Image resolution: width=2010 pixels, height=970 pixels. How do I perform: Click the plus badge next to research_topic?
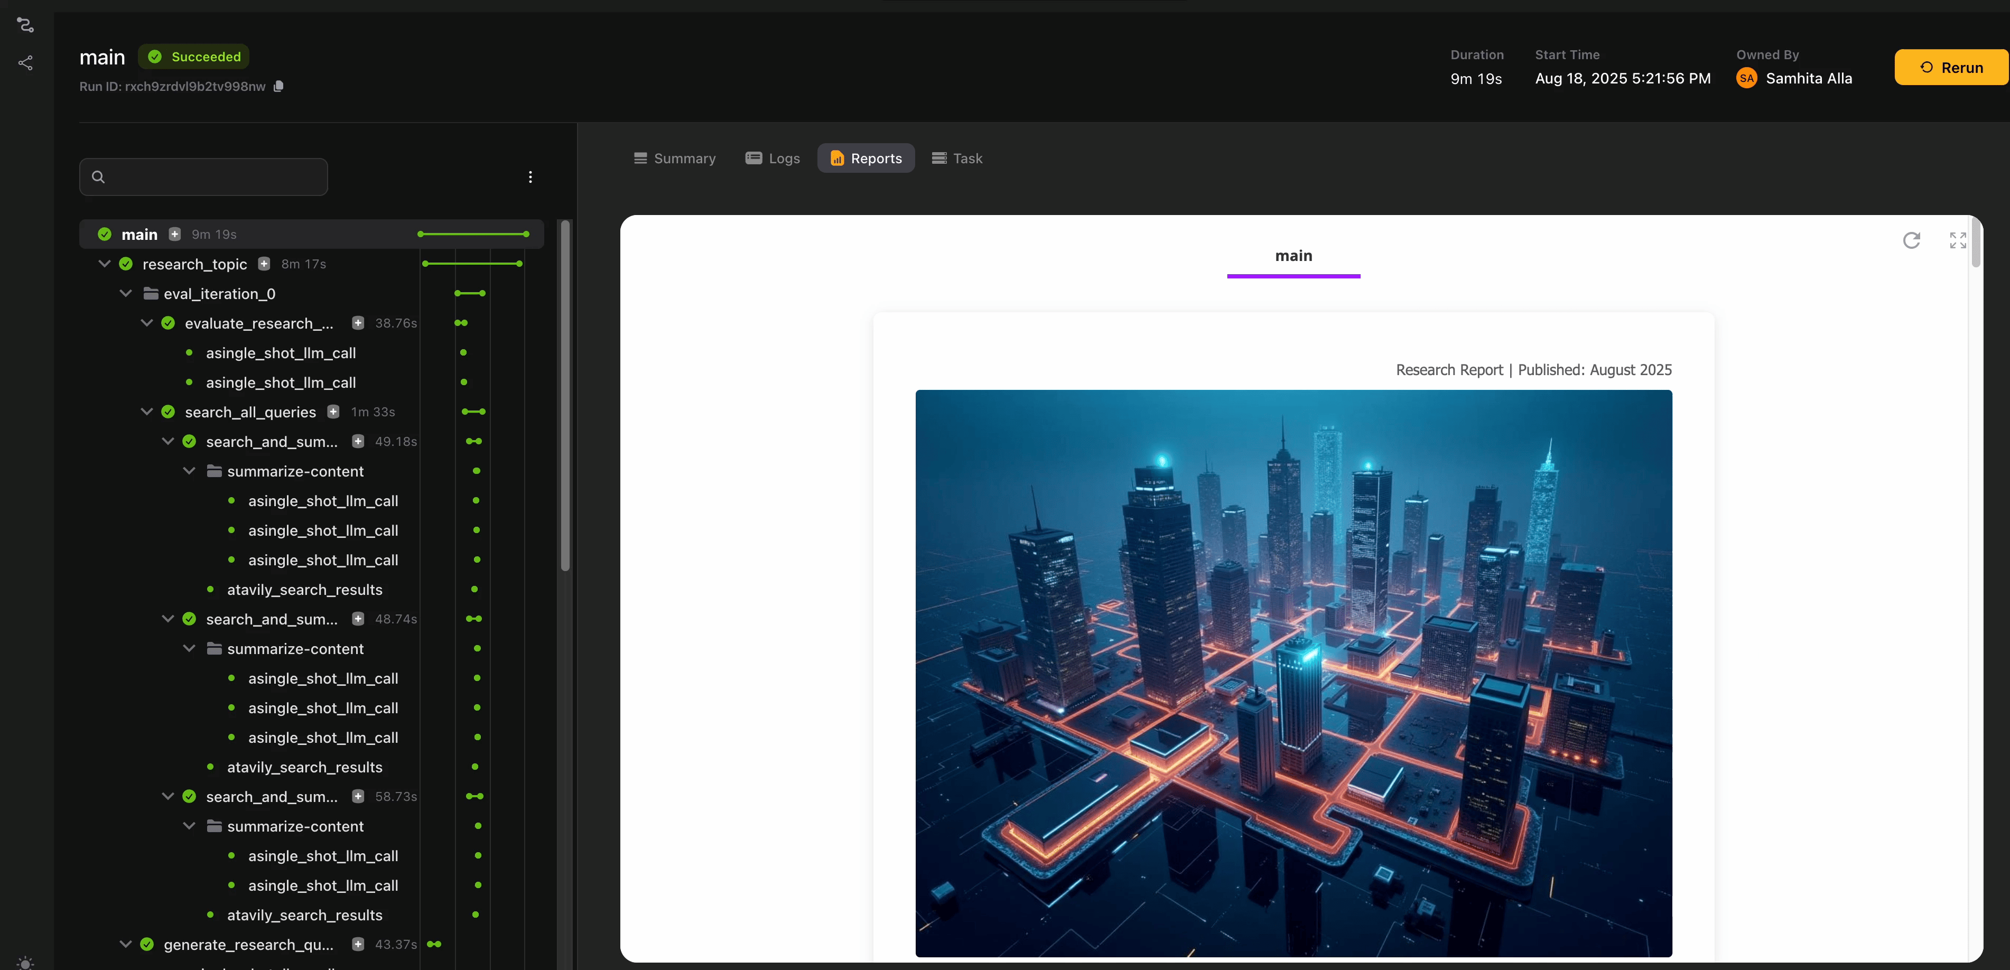pos(265,264)
